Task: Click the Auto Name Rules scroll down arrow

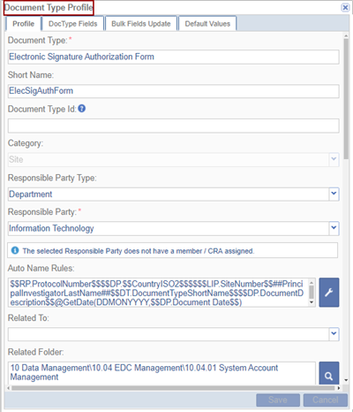Action: pos(312,302)
